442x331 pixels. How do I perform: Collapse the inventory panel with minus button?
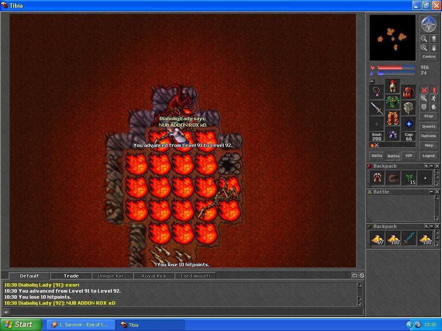coord(372,81)
